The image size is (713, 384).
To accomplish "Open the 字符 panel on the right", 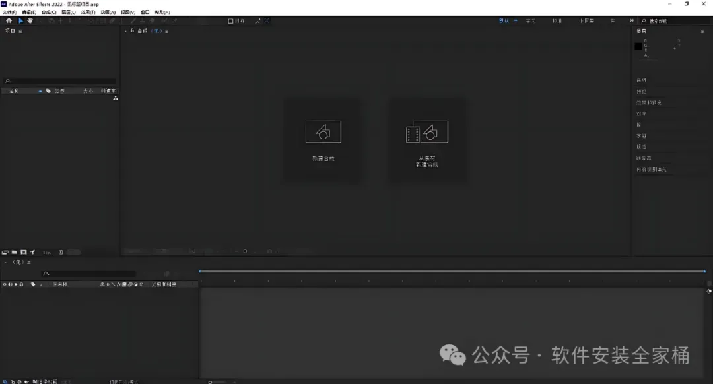I will tap(641, 136).
